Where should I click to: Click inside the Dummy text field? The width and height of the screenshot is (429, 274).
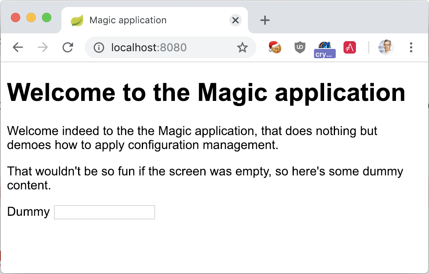pos(104,212)
